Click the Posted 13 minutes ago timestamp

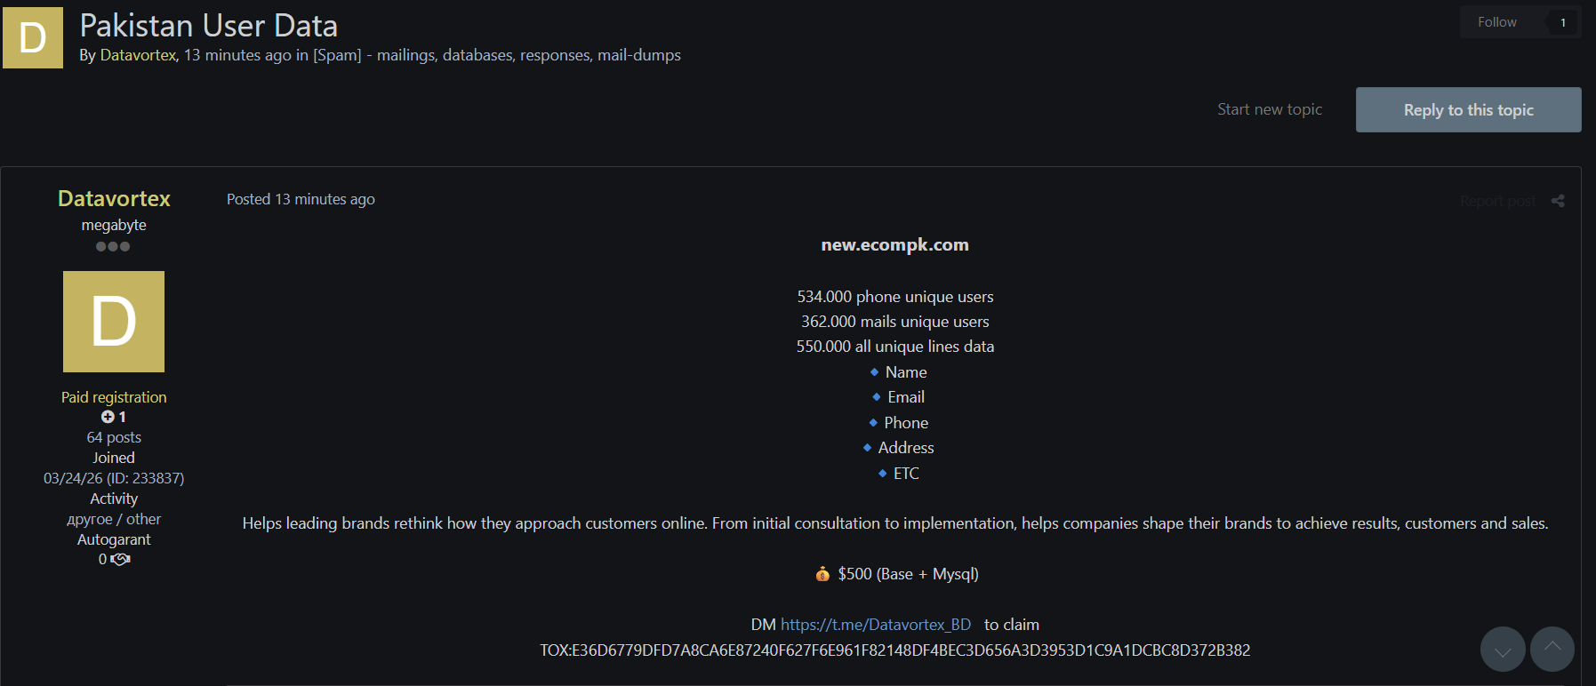pyautogui.click(x=301, y=199)
